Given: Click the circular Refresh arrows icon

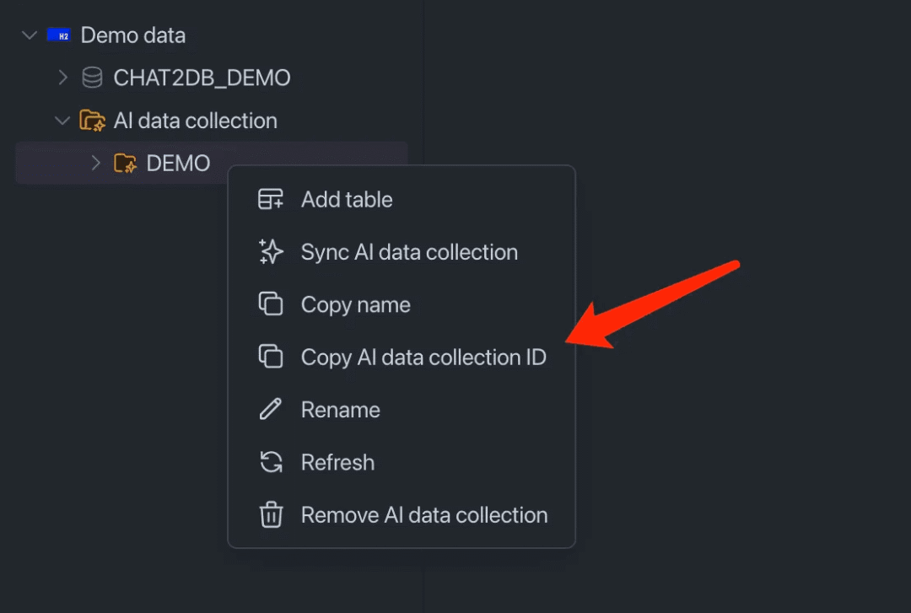Looking at the screenshot, I should tap(271, 462).
